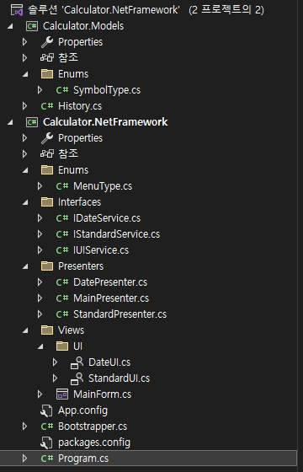The image size is (303, 472).
Task: Select 'MainPresenter.cs' file name
Action: (x=111, y=298)
